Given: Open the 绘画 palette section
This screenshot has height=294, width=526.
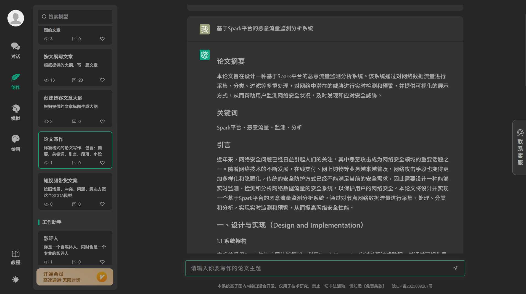Looking at the screenshot, I should (x=15, y=143).
